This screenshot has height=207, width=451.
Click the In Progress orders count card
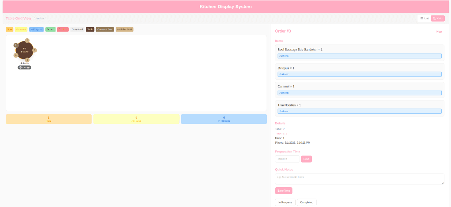(224, 119)
